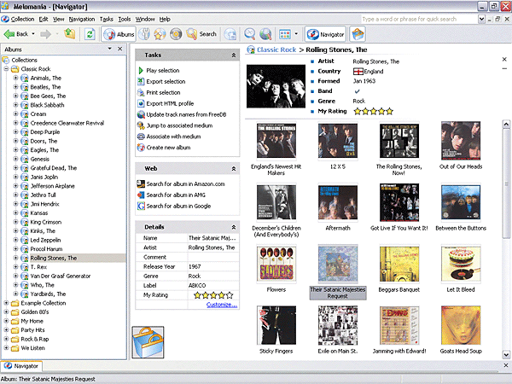Click the Forward arrow toolbar button
The image size is (512, 384).
(46, 34)
